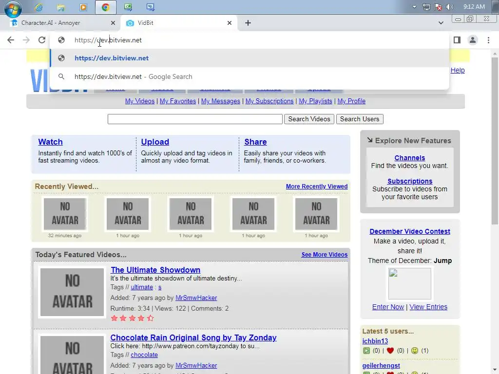Open a new Chrome tab
The image size is (499, 374).
pos(248,23)
